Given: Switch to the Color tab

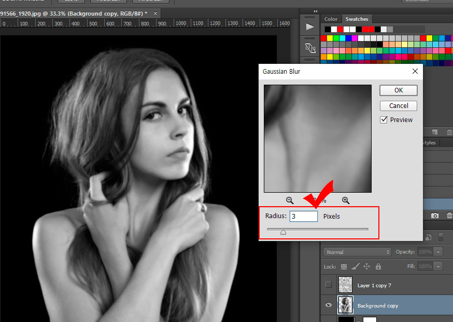Looking at the screenshot, I should [331, 19].
